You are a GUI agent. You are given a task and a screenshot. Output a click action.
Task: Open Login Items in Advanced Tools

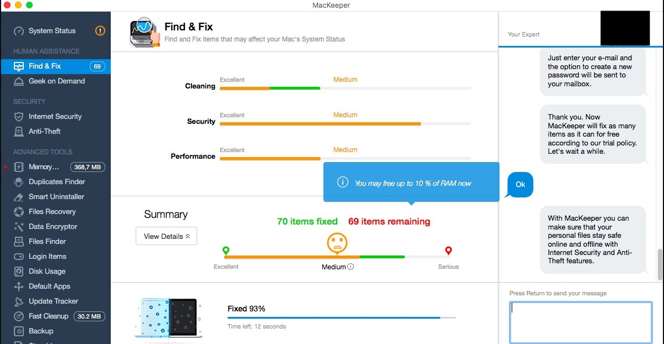(47, 257)
